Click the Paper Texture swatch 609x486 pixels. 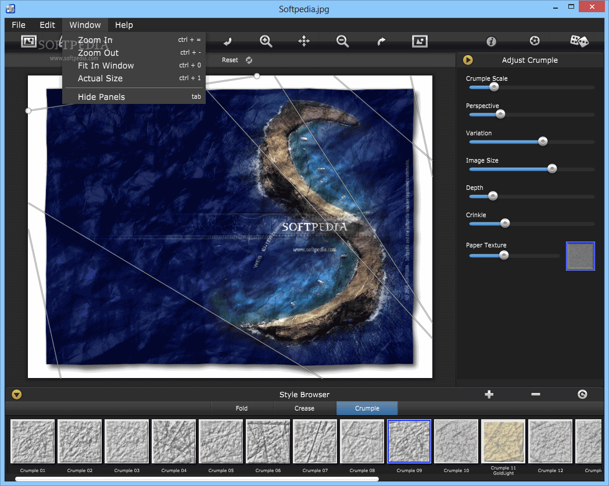click(x=581, y=256)
